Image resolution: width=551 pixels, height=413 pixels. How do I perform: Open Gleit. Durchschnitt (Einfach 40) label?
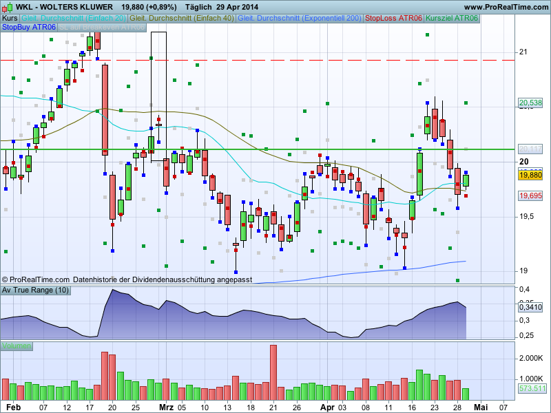[x=182, y=19]
